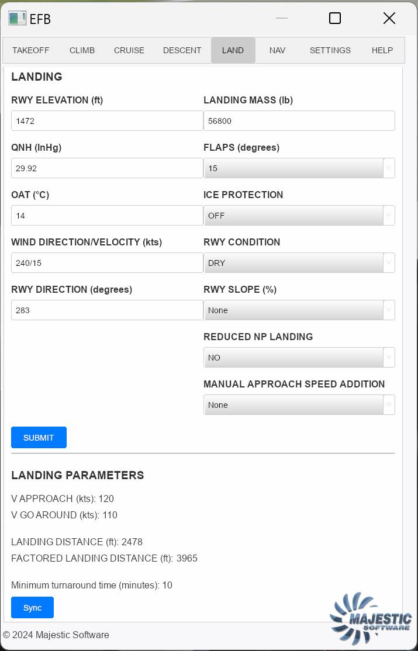
Task: Switch to the TAKEOFF tab
Action: [31, 50]
